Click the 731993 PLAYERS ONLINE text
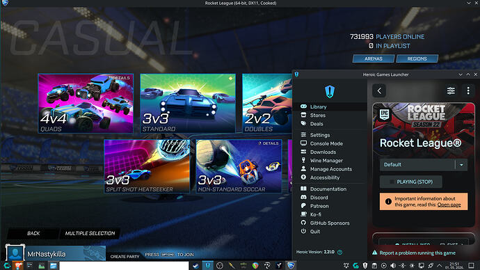The width and height of the screenshot is (480, 270). [x=387, y=37]
